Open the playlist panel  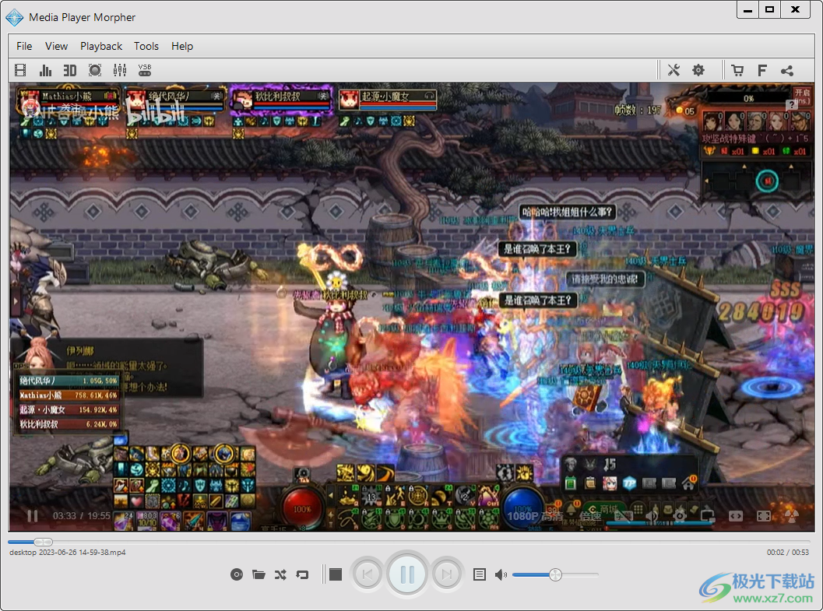coord(480,574)
